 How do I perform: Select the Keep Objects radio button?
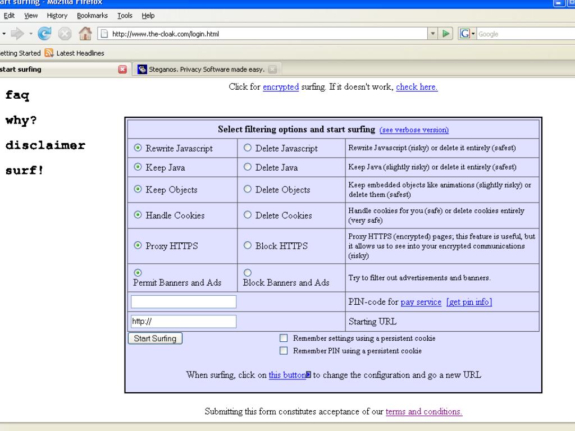coord(138,189)
